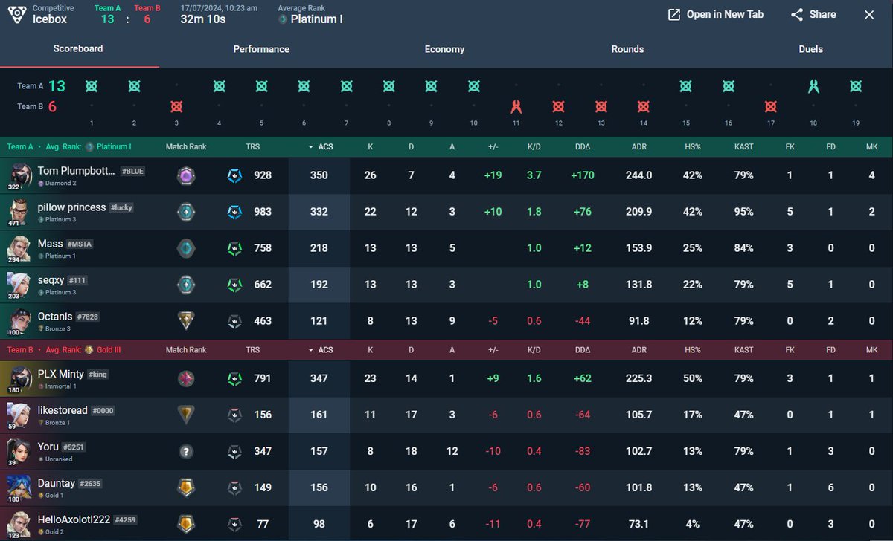The width and height of the screenshot is (893, 541).
Task: Click Mass match rank icon
Action: coord(186,248)
